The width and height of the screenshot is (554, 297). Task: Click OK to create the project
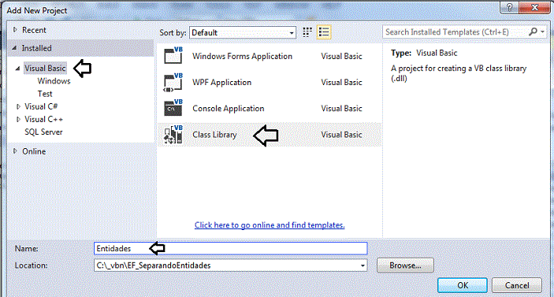463,285
